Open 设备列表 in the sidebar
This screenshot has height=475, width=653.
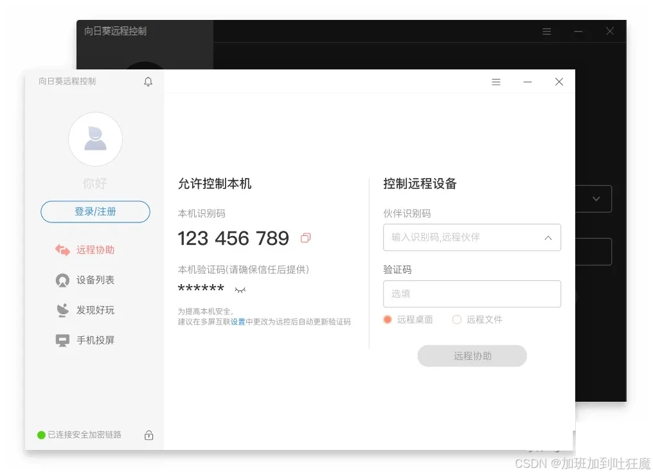coord(85,280)
